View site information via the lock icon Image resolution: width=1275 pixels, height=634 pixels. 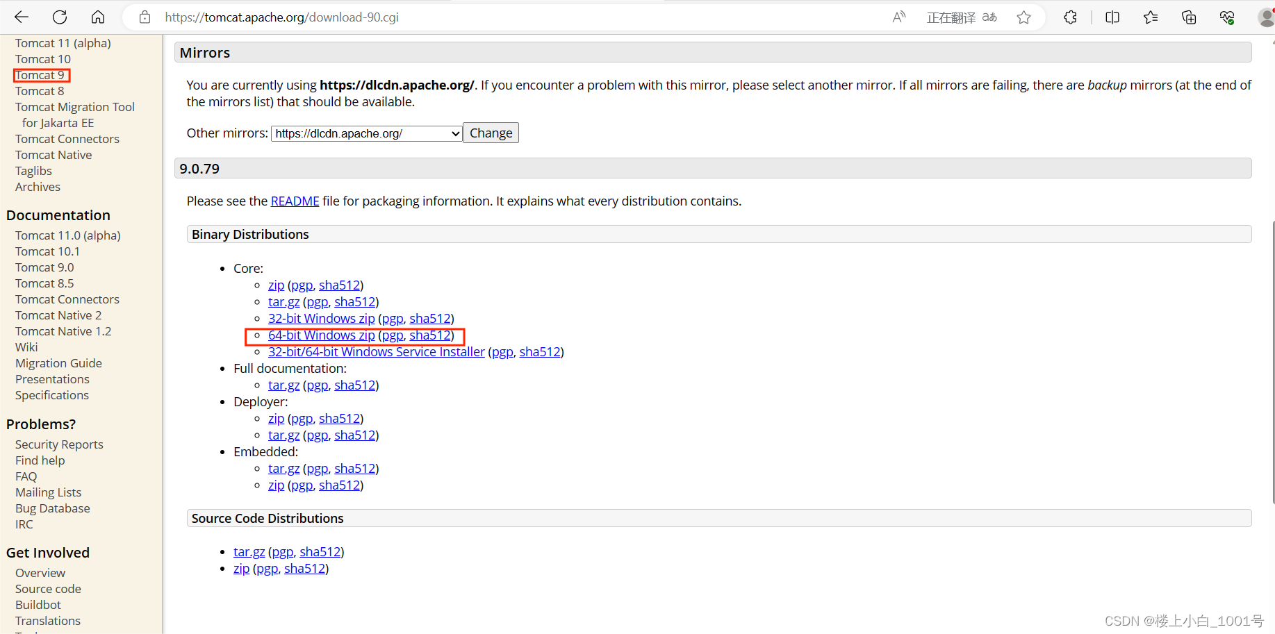145,17
